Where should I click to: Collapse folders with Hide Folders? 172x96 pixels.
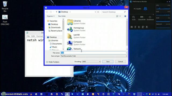(53, 62)
